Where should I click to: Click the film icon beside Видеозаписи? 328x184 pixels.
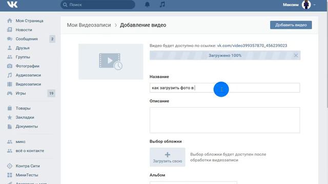tap(10, 84)
